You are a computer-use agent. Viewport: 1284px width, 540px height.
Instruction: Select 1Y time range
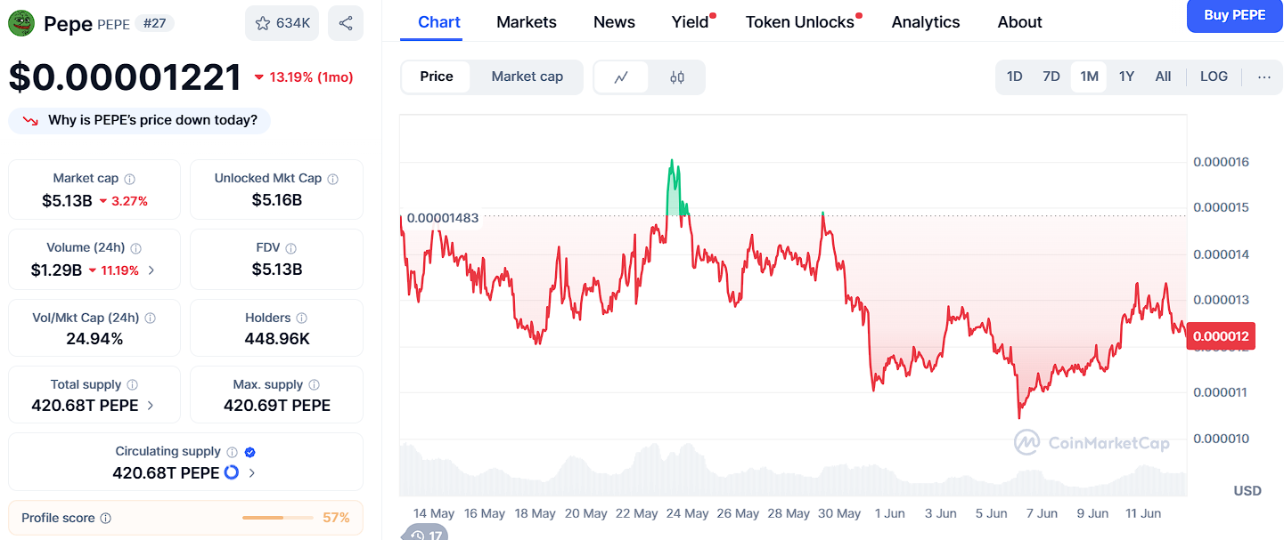pos(1126,77)
